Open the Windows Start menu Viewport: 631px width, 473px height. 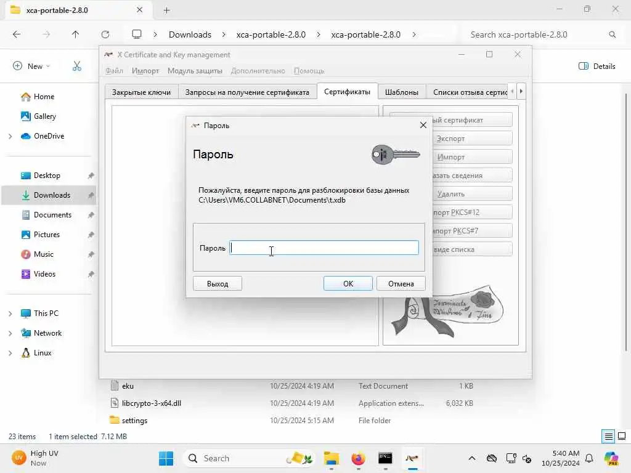tap(166, 458)
